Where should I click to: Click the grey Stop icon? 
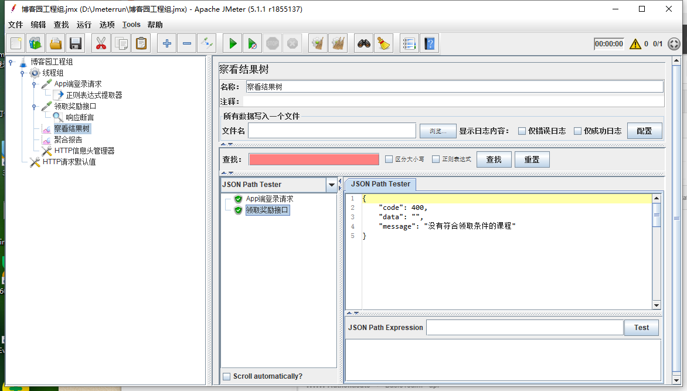pos(273,43)
